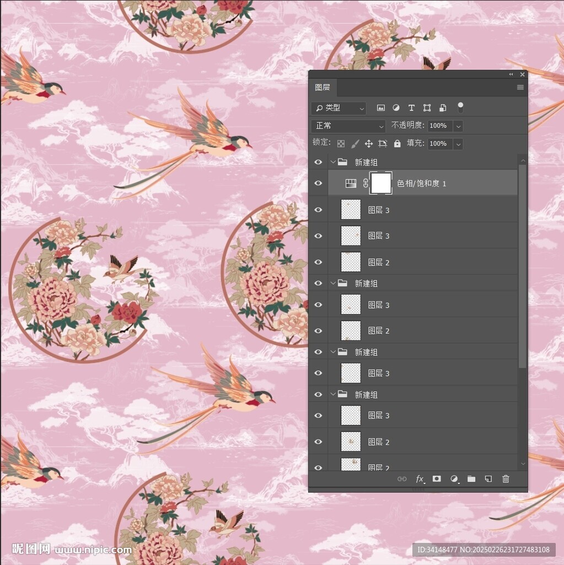This screenshot has height=565, width=564.
Task: Select 图层 2 thumbnail in first group
Action: tap(351, 262)
